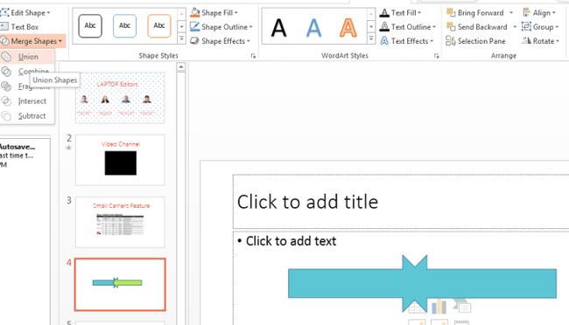Click the Text Effects letter icon
Image resolution: width=569 pixels, height=325 pixels.
[x=384, y=41]
